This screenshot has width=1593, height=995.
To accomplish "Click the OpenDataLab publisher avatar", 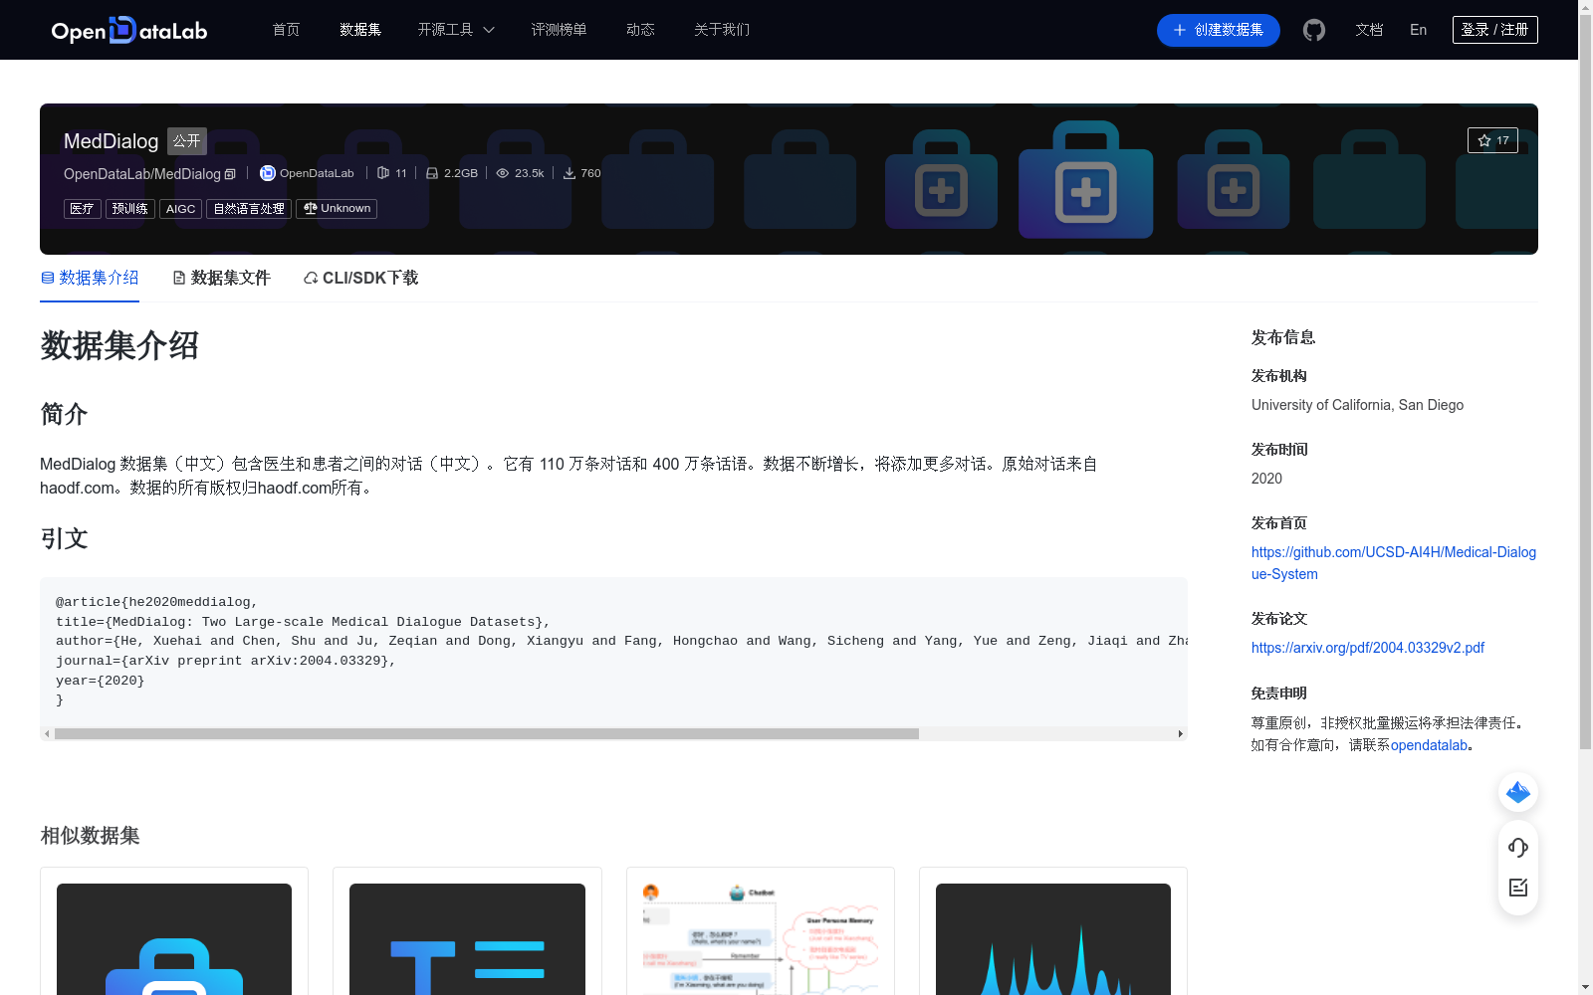I will [x=268, y=173].
